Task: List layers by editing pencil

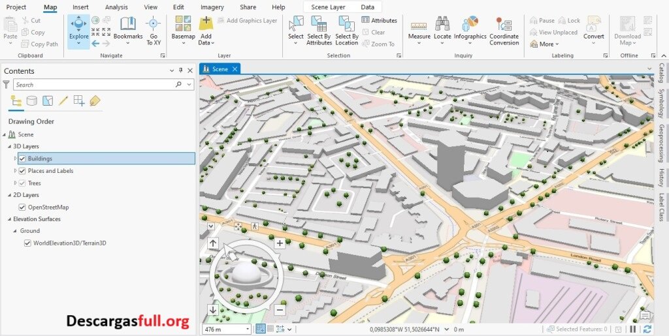Action: (63, 101)
